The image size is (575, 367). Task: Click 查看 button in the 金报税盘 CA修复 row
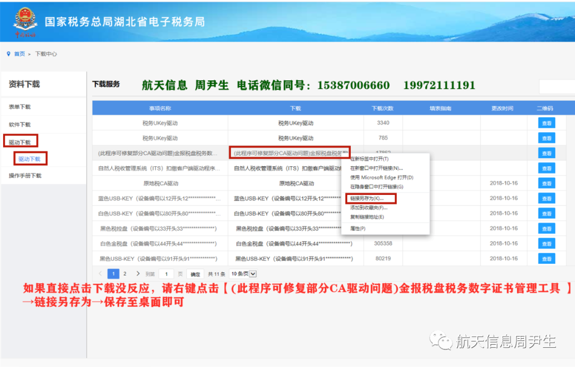[x=546, y=153]
